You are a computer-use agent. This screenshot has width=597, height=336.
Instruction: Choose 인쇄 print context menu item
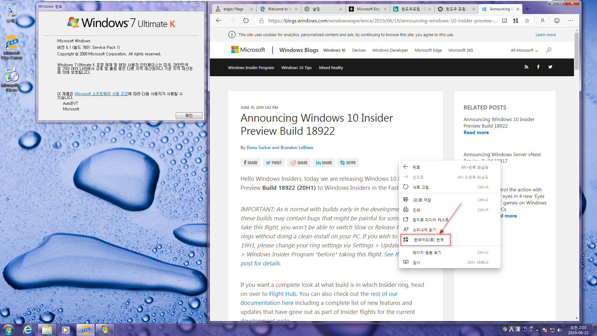click(450, 210)
